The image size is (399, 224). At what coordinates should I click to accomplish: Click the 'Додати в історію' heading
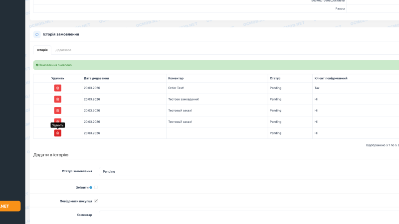click(x=51, y=155)
